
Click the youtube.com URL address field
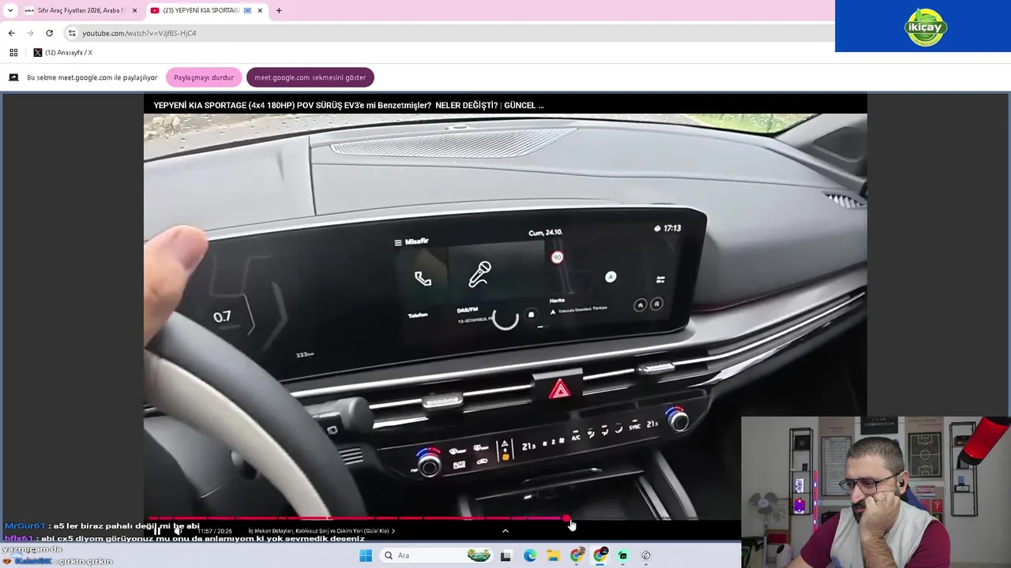click(450, 33)
